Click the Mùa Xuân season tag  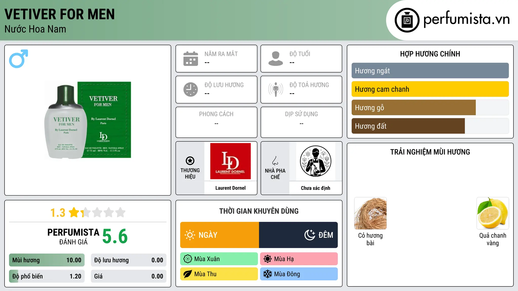point(219,259)
